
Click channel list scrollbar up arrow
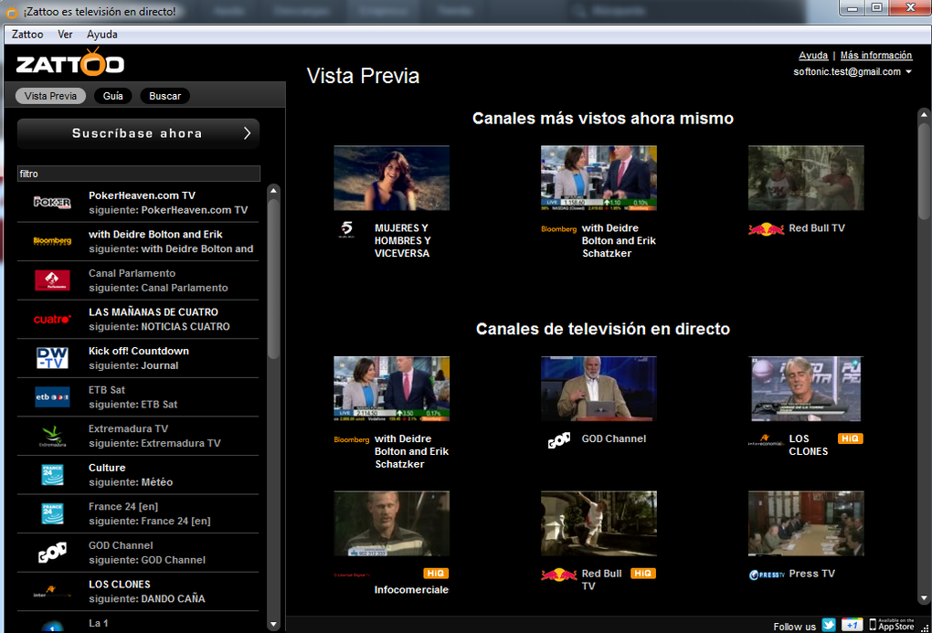tap(273, 191)
